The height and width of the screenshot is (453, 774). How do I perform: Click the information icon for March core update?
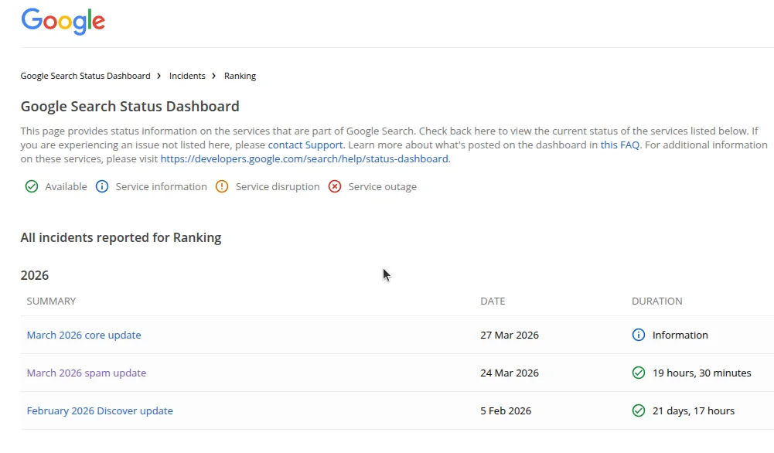[639, 335]
